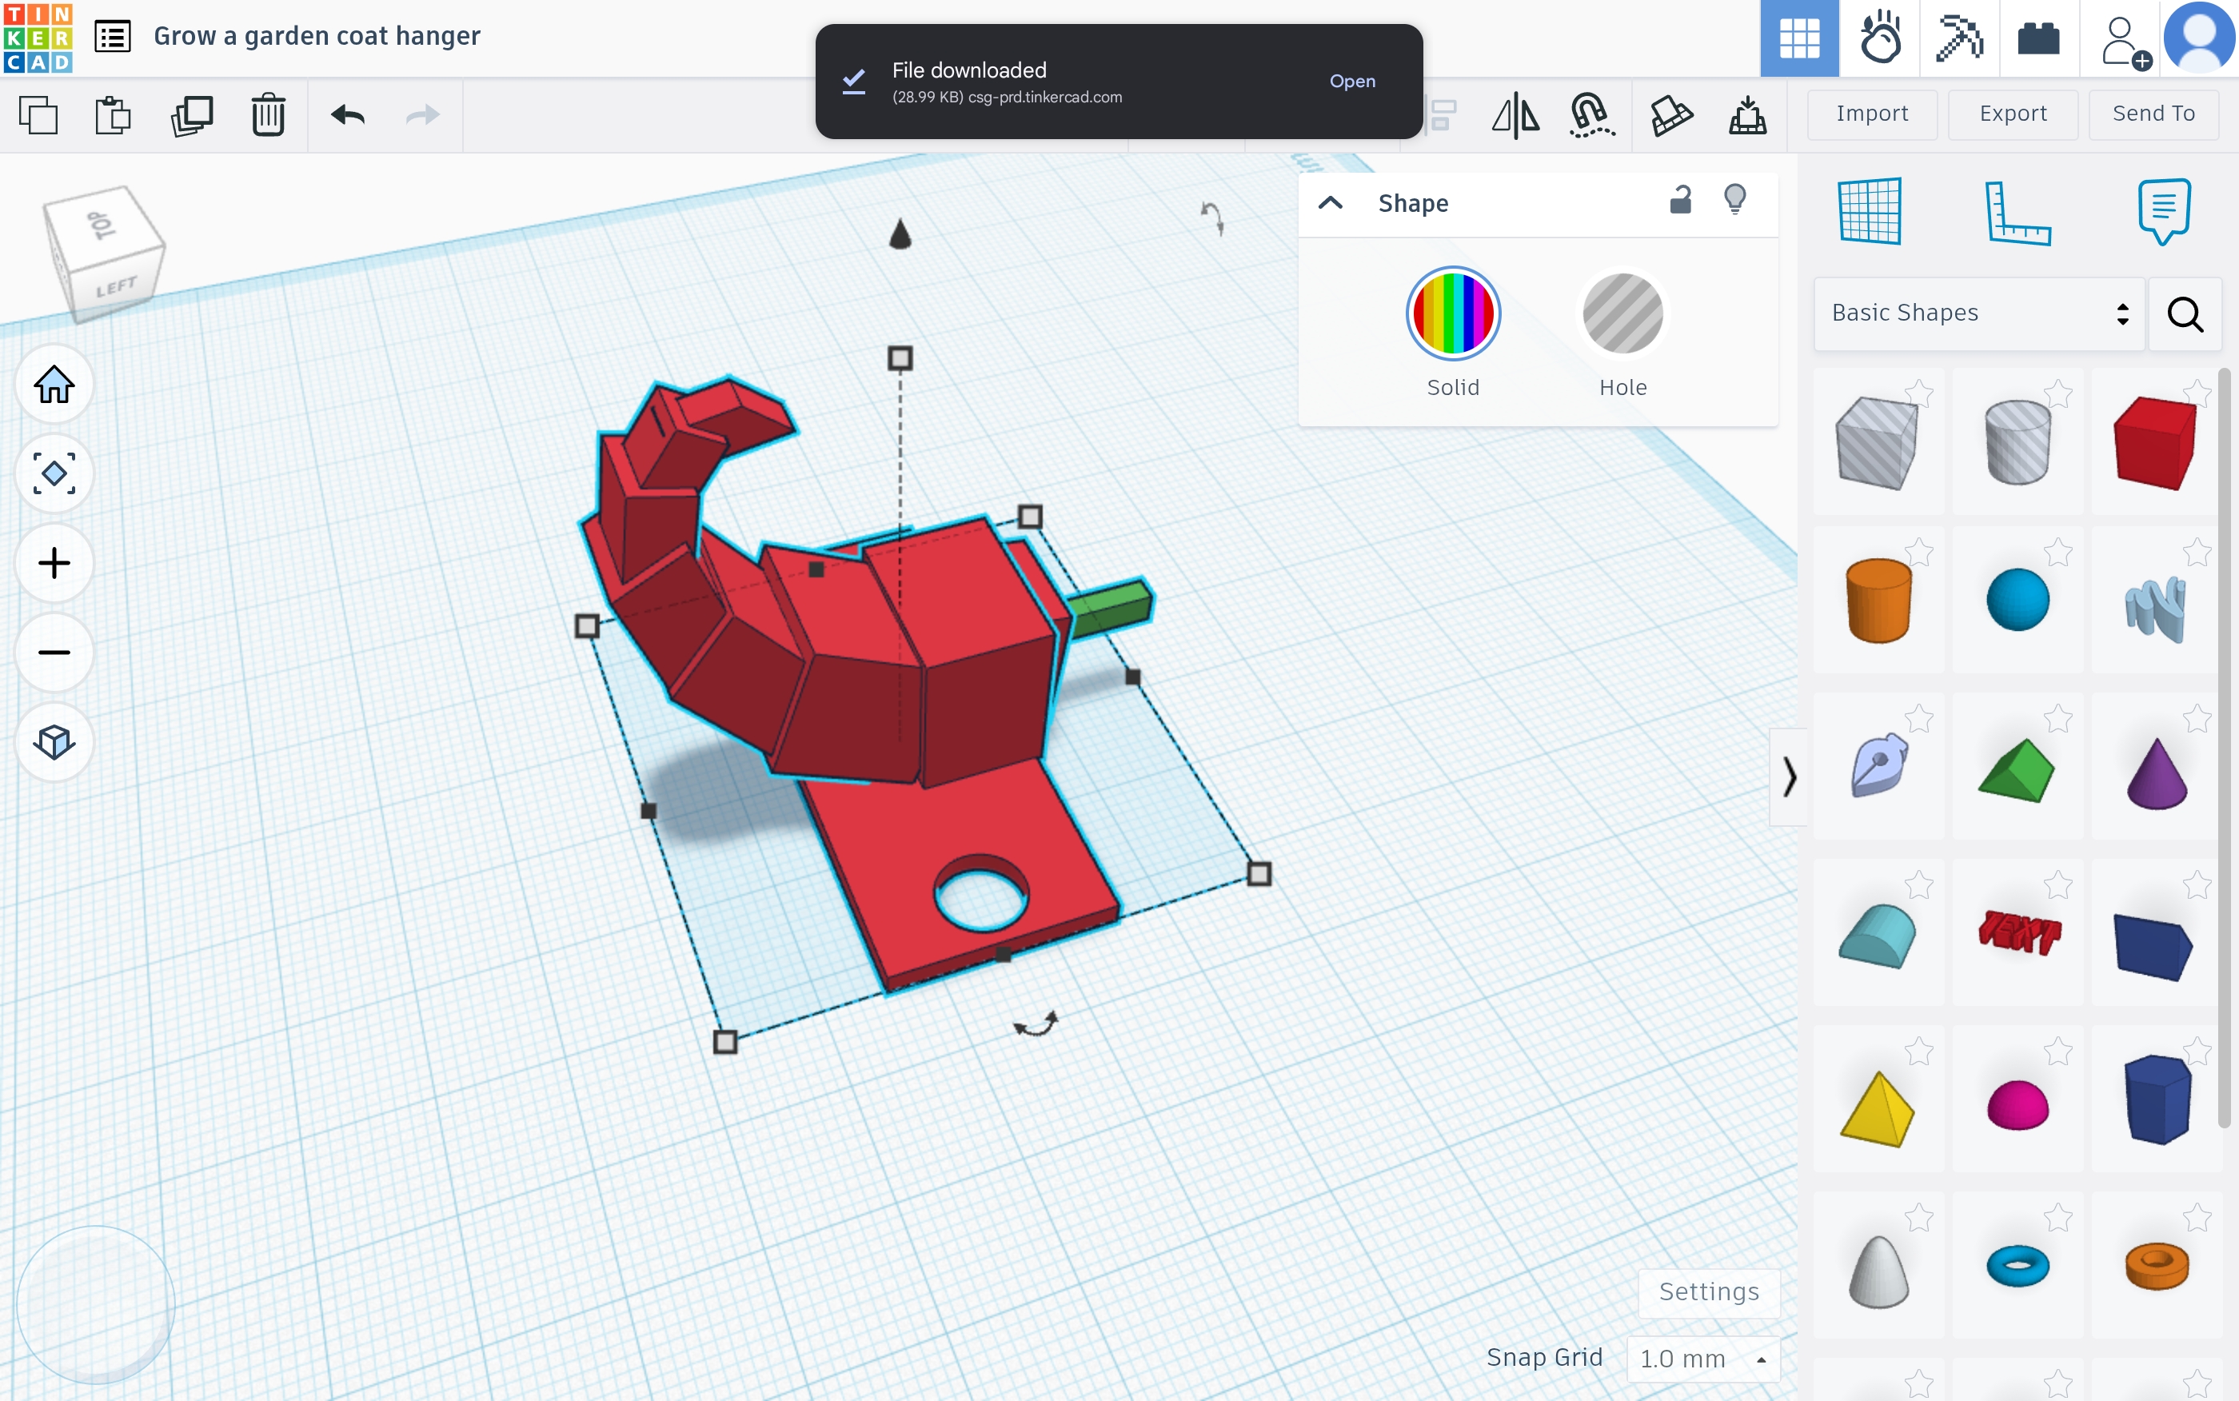Toggle the shape lock icon
2239x1401 pixels.
(1679, 199)
